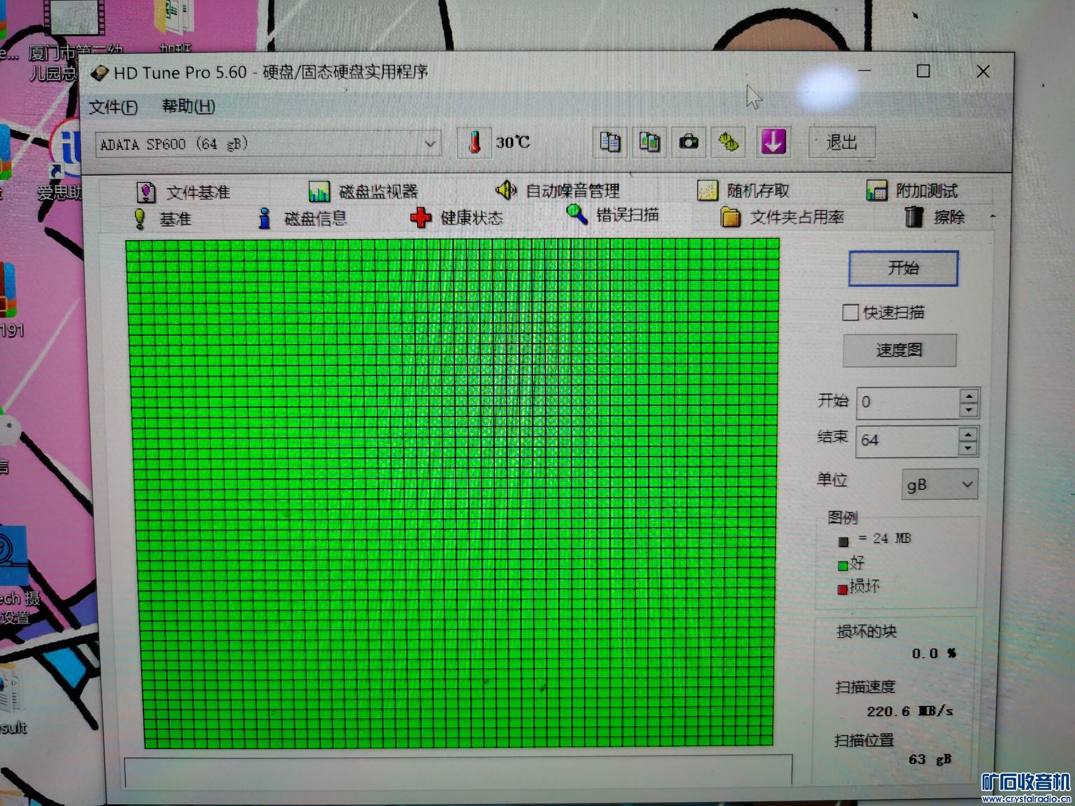
Task: Click the 错误扫描 magnifier icon
Action: [577, 214]
